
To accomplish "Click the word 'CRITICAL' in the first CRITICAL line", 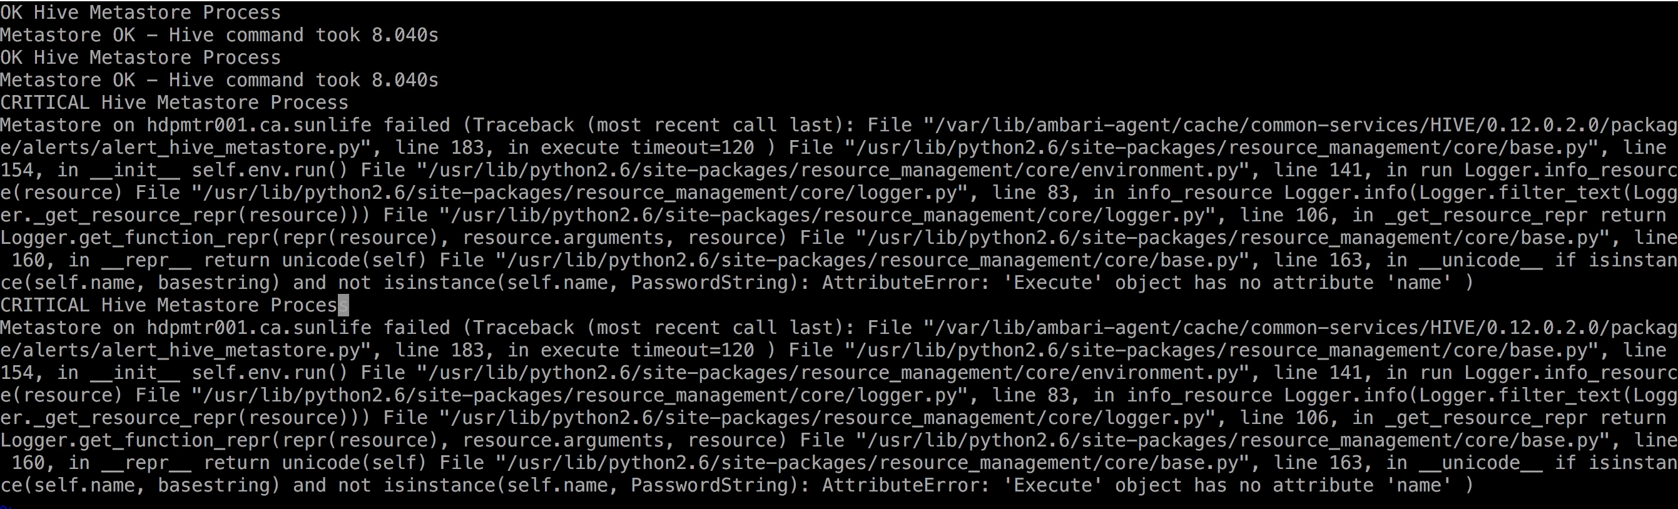I will pyautogui.click(x=45, y=103).
